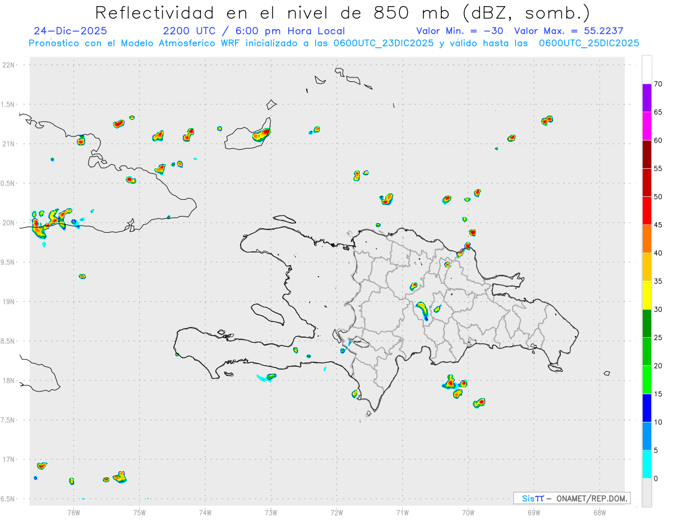Click the amber 35–40 dBZ colorbar segment
The image size is (673, 520).
click(x=647, y=267)
